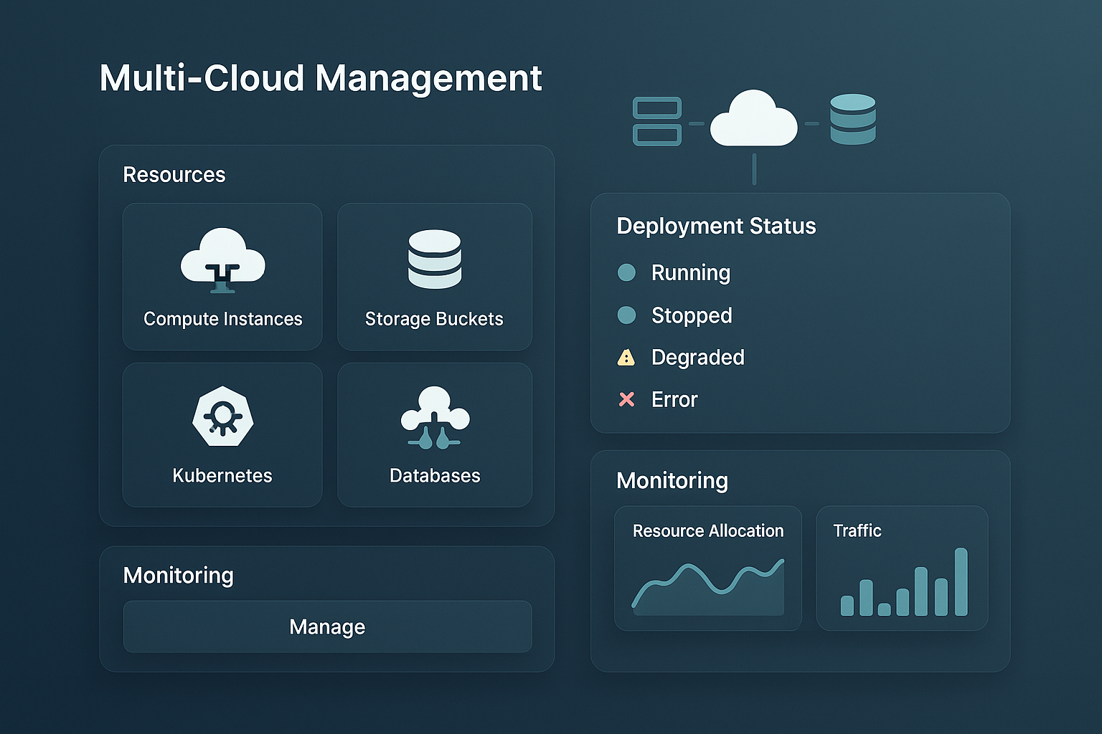This screenshot has width=1102, height=734.
Task: Click the Manage button
Action: pos(326,626)
